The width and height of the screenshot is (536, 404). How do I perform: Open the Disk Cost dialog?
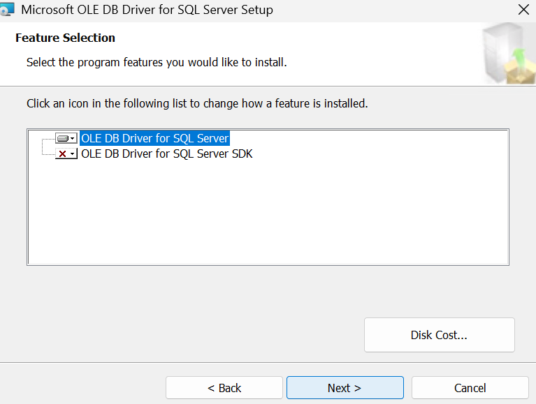(x=440, y=335)
